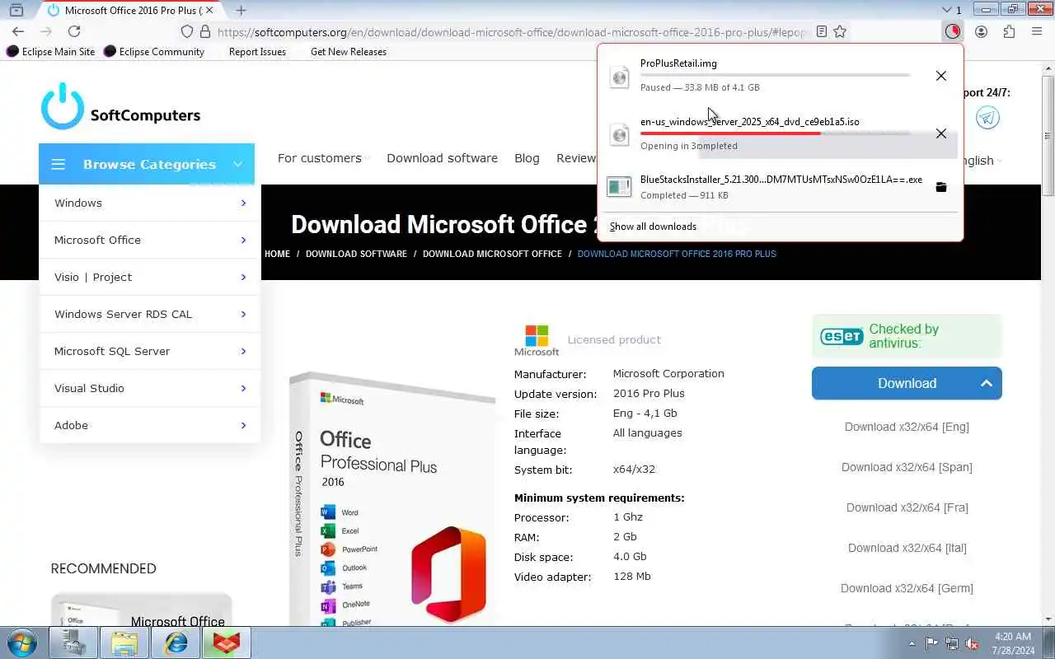Click the Firefox account icon

point(981,31)
